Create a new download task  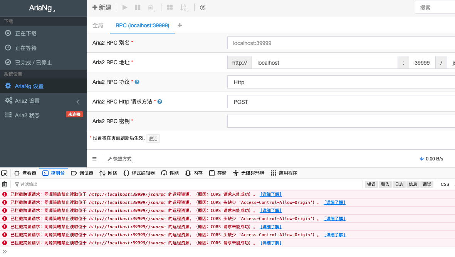pos(101,7)
